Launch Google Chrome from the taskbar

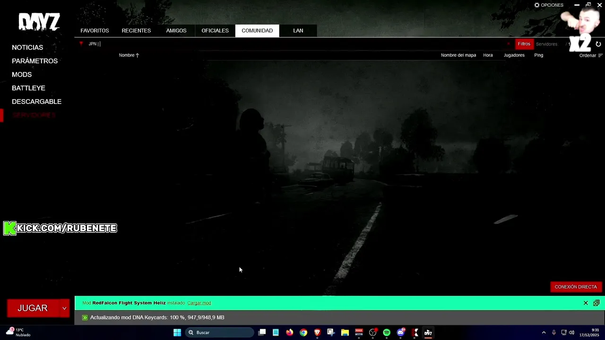coord(303,332)
